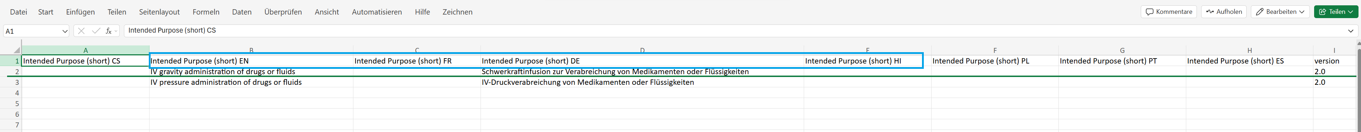Screen dimensions: 1361x132
Task: Open the Einfügen ribbon tab
Action: click(x=80, y=12)
